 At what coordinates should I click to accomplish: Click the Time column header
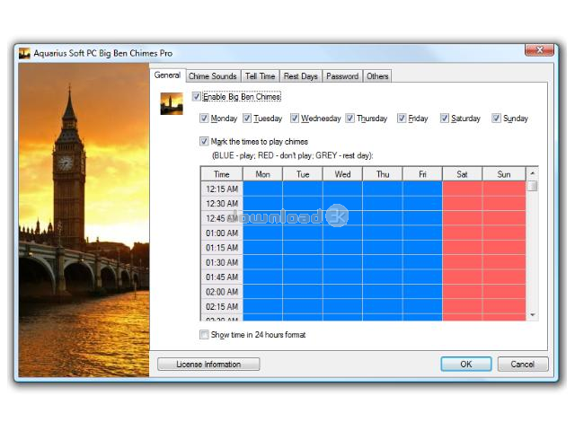222,174
